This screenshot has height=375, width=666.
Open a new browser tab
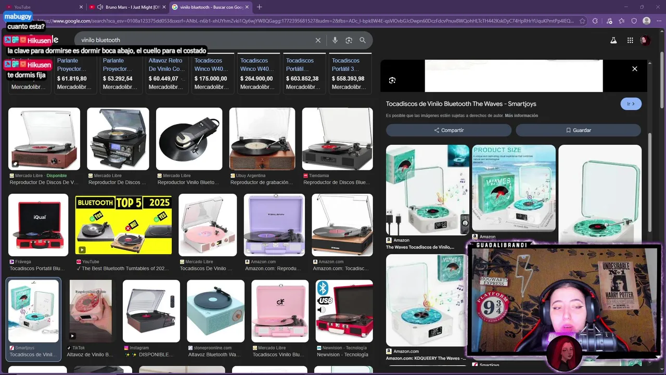coord(259,7)
